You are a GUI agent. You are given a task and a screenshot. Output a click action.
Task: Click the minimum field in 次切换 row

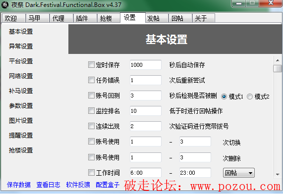pos(146,142)
